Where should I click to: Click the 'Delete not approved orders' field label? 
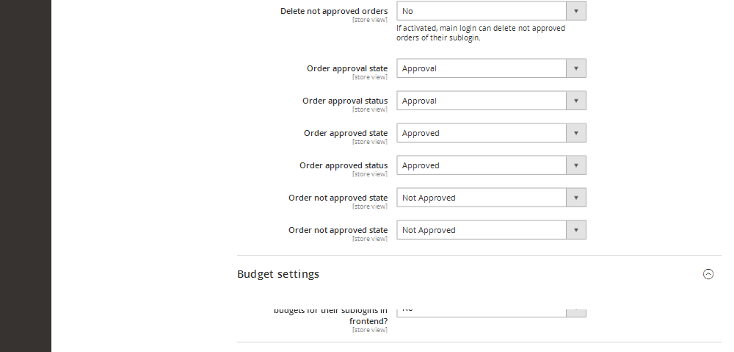coord(334,11)
